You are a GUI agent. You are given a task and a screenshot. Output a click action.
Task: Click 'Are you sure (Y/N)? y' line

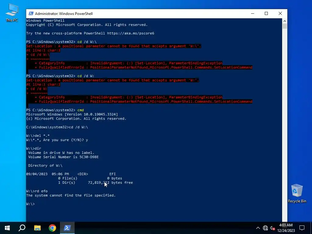tap(57, 140)
